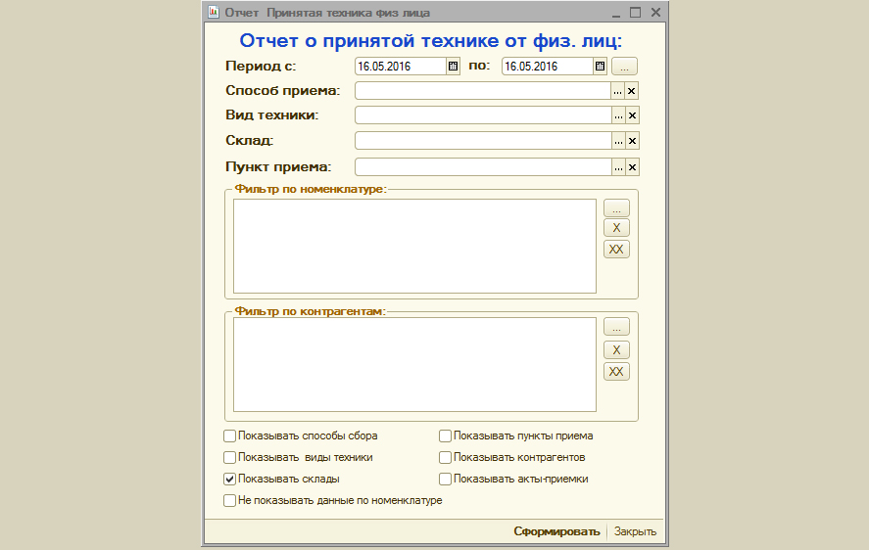Clear all nomenclature filter items (XX)

click(x=616, y=250)
